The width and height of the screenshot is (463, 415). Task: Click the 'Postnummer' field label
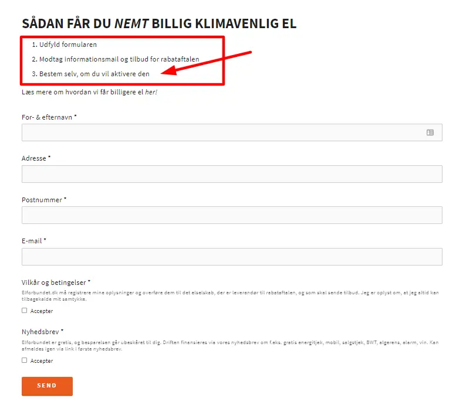[x=44, y=200]
